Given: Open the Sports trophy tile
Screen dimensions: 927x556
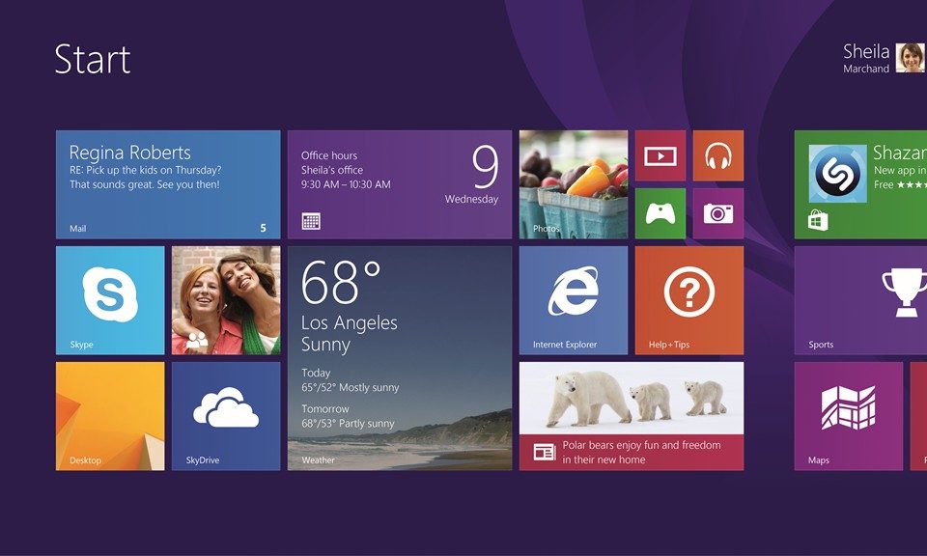Looking at the screenshot, I should pos(860,300).
